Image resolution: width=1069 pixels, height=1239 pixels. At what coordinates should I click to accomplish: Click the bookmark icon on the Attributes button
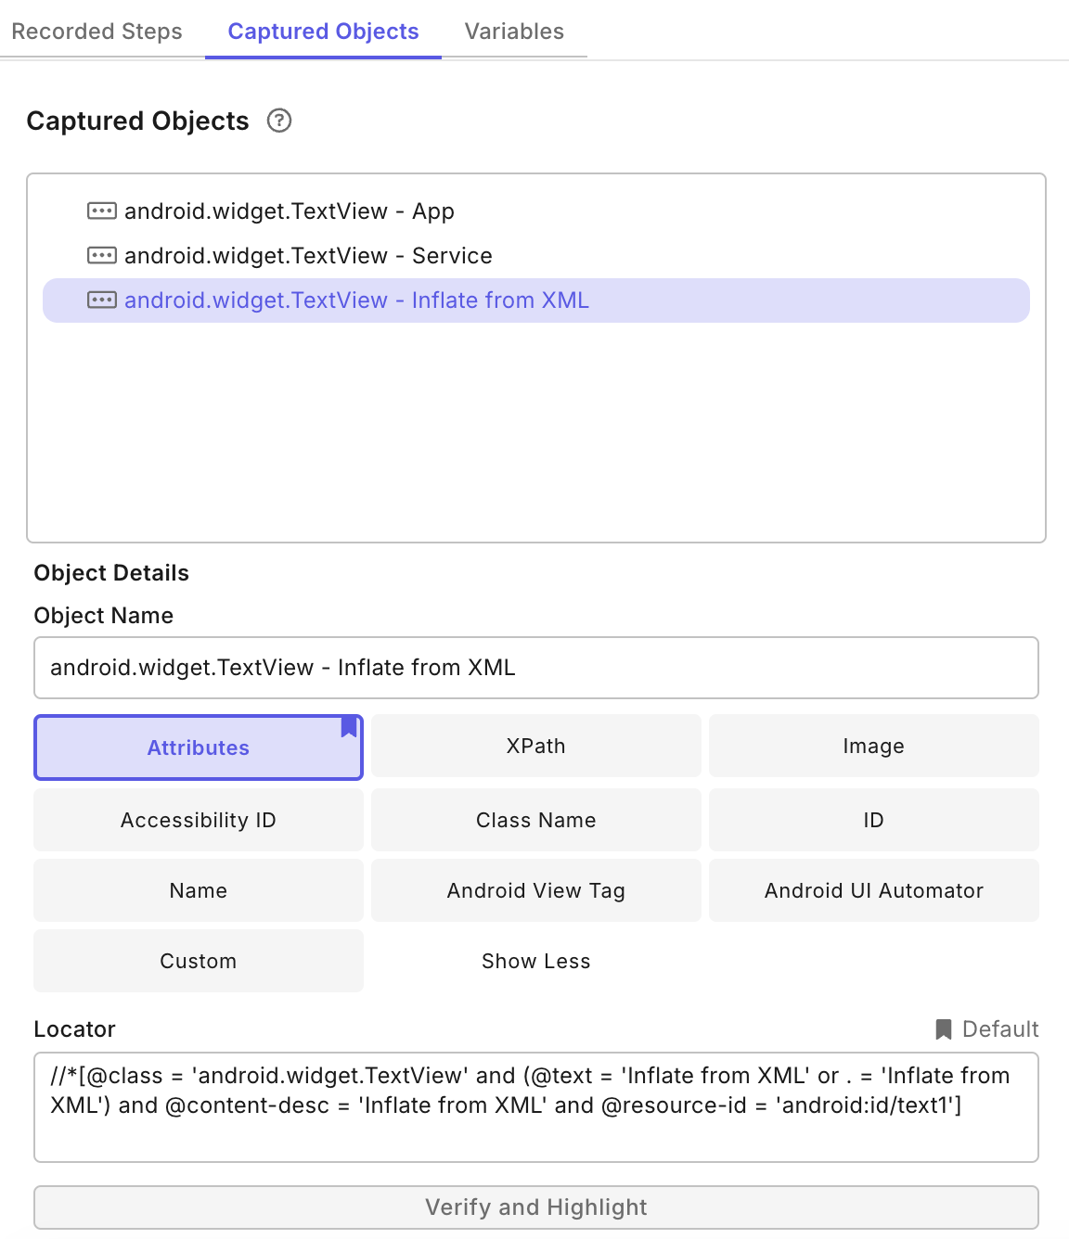tap(348, 729)
